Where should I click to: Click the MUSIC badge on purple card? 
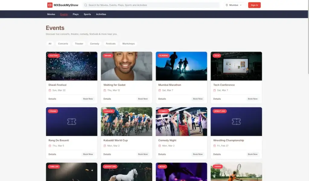point(162,167)
